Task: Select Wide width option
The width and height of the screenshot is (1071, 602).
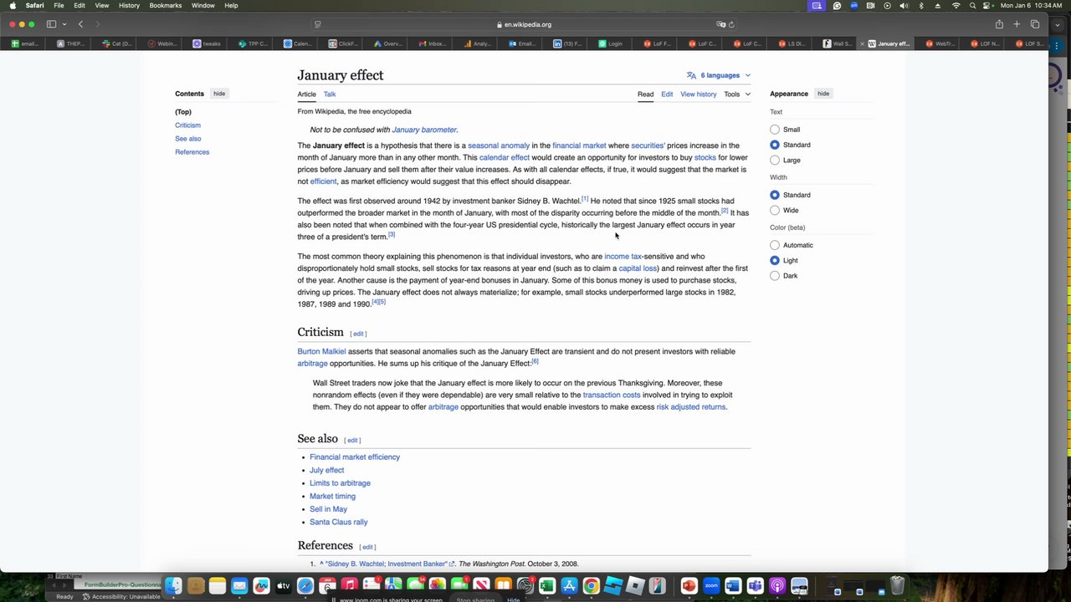Action: (x=775, y=210)
